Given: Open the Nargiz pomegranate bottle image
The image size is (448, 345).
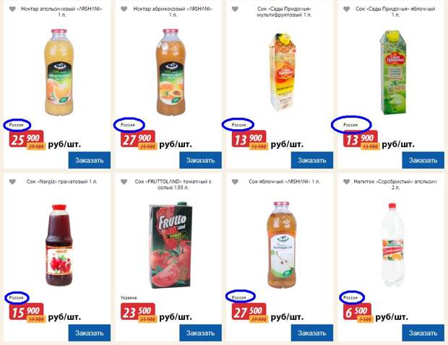Looking at the screenshot, I should pyautogui.click(x=59, y=245).
